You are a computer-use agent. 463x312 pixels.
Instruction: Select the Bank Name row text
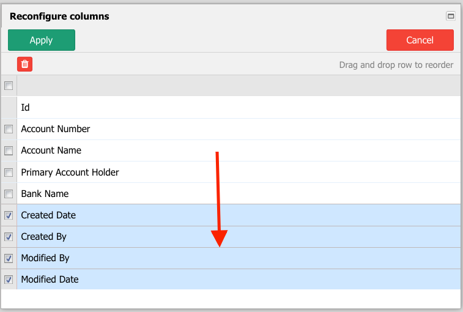pyautogui.click(x=45, y=193)
